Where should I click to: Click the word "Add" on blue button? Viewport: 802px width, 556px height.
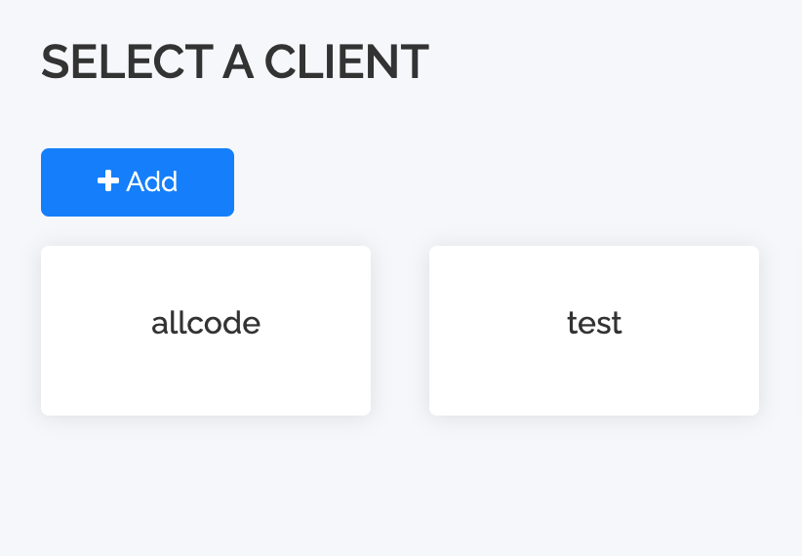(x=152, y=181)
